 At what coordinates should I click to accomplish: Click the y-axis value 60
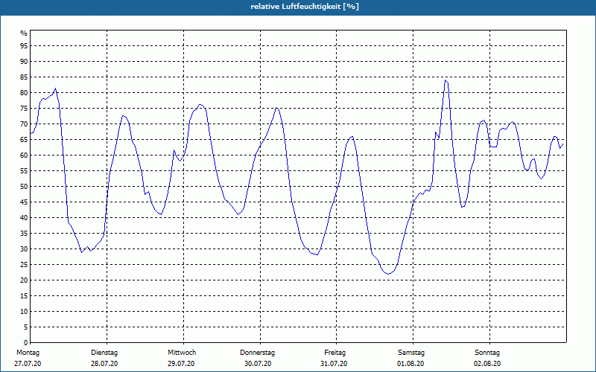[x=24, y=155]
